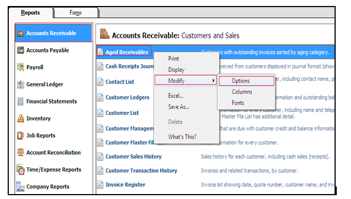This screenshot has width=351, height=199.
Task: Open the Customer Master File report
Action: [x=129, y=142]
